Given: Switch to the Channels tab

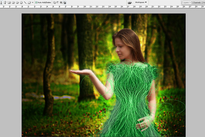Looking at the screenshot, I should click(197, 2).
